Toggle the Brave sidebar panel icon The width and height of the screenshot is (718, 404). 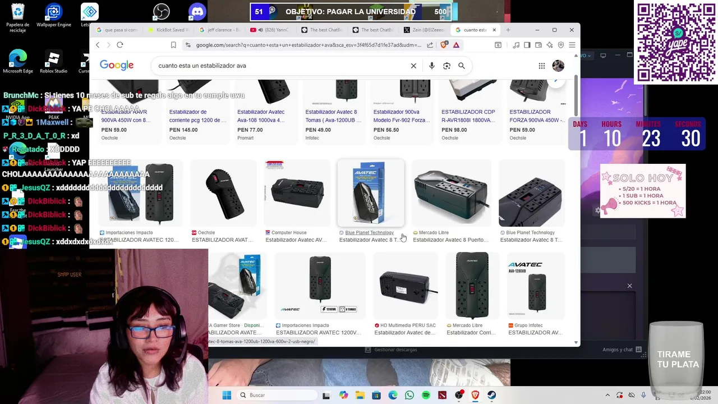(527, 45)
